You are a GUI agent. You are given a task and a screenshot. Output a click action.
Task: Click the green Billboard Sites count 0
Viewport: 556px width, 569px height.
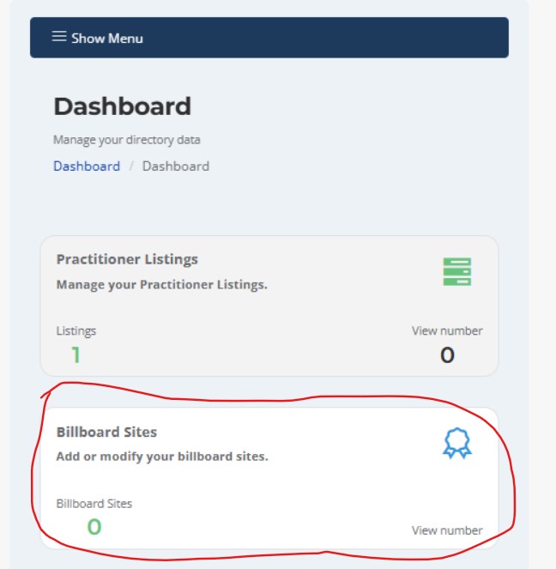pyautogui.click(x=94, y=527)
